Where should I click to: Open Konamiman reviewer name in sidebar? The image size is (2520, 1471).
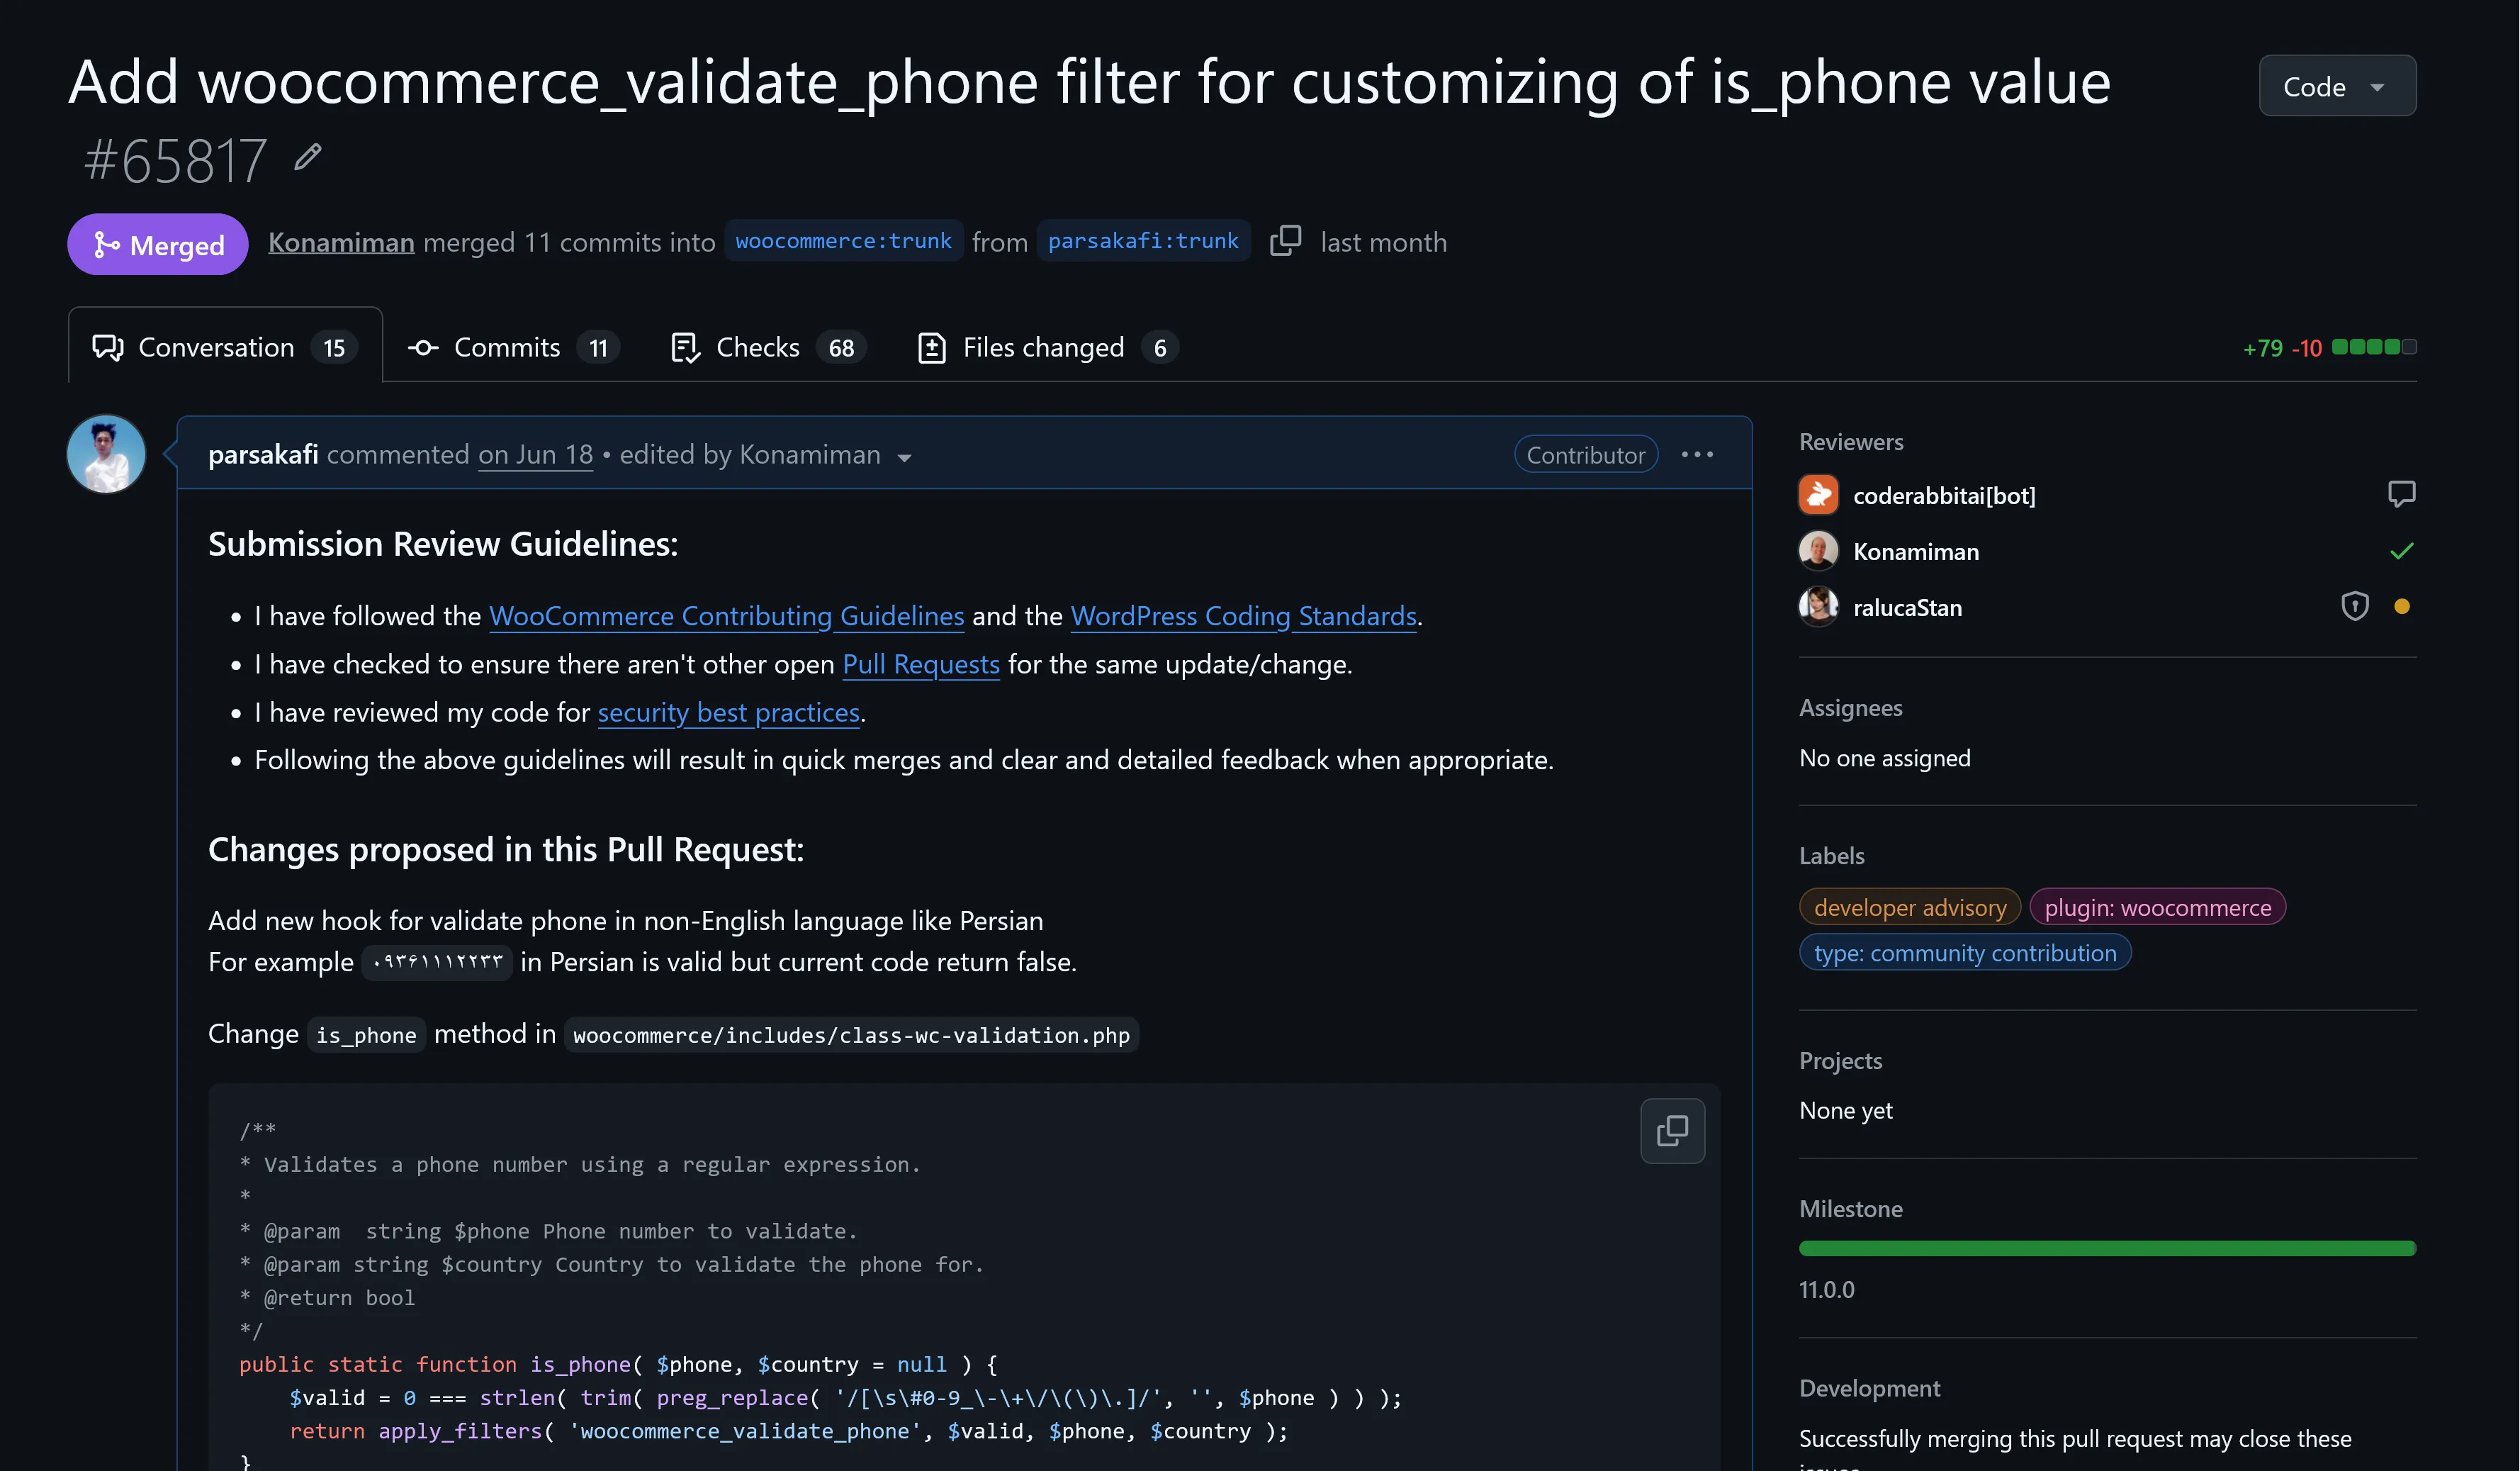tap(1916, 552)
